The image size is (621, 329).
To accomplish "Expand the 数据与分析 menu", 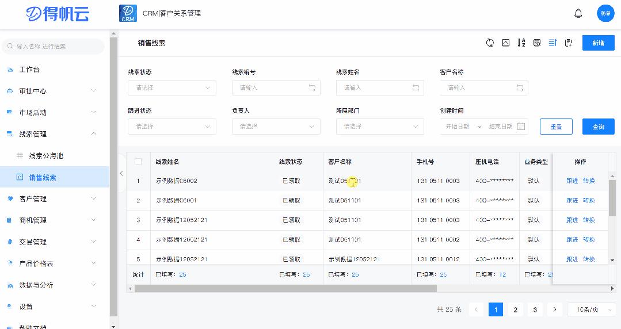I will [x=55, y=285].
